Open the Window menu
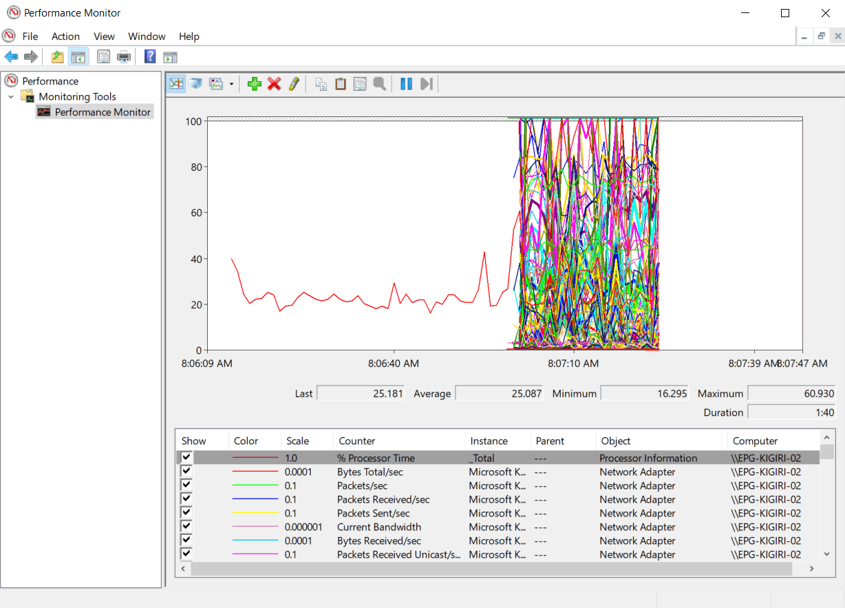Image resolution: width=845 pixels, height=608 pixels. [x=147, y=36]
